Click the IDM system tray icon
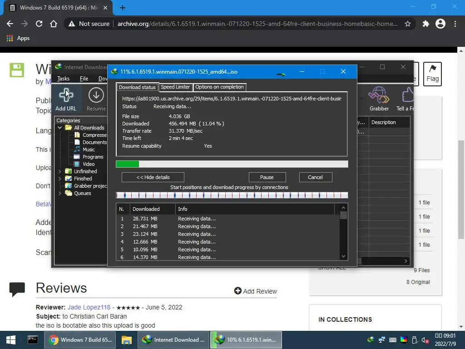 click(x=371, y=340)
